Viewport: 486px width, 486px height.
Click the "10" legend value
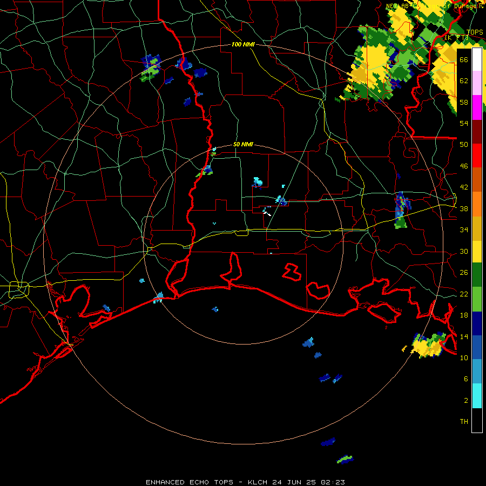click(x=464, y=357)
